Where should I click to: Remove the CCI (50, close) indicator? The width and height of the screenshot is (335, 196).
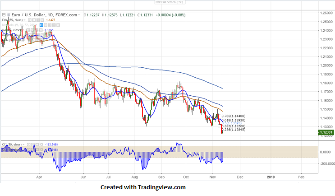41,145
